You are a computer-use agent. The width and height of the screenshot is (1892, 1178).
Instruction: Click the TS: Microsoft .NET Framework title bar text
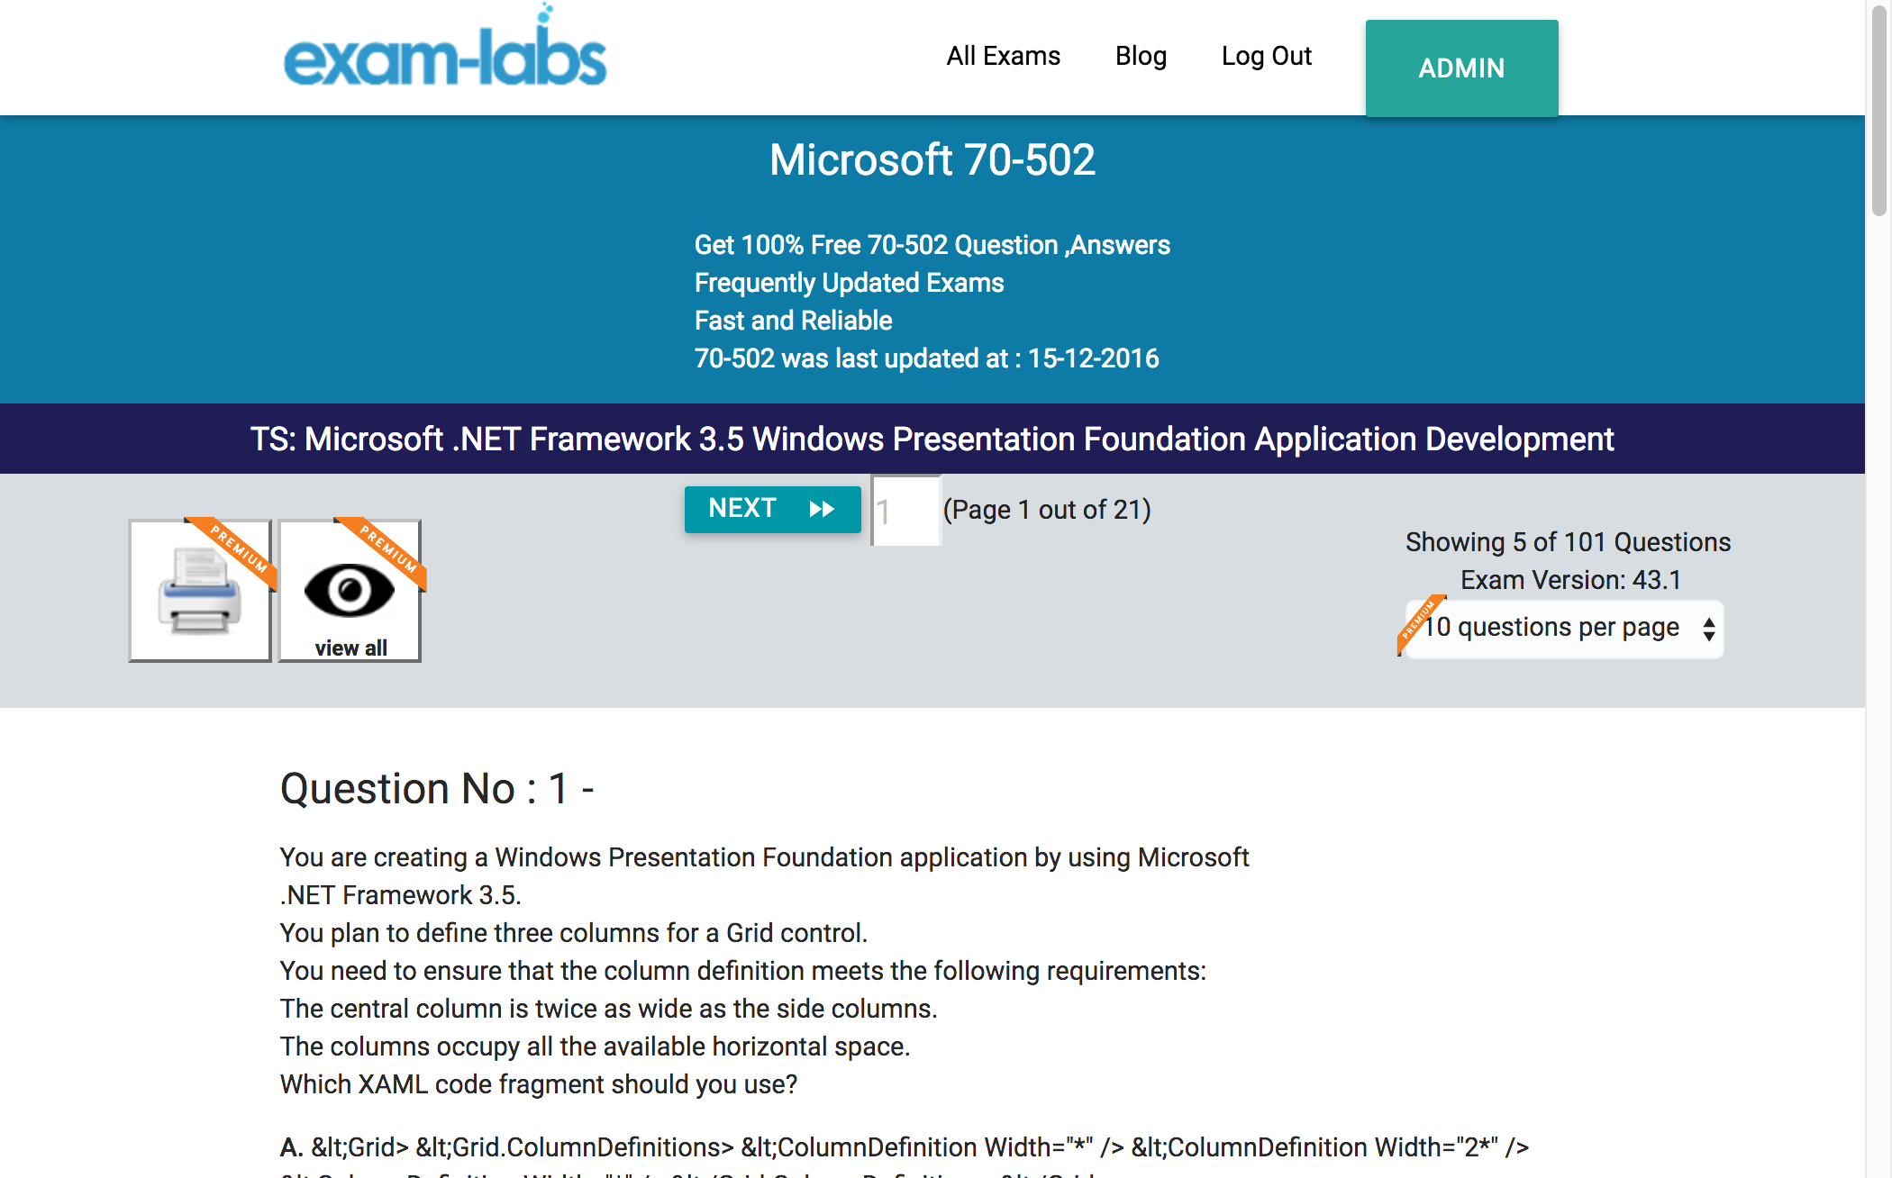tap(932, 439)
